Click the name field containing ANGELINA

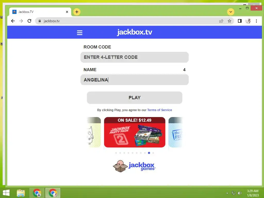[135, 80]
